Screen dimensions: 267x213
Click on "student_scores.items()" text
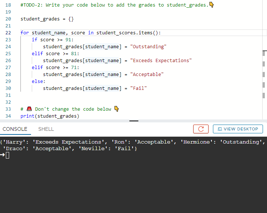[x=127, y=33]
